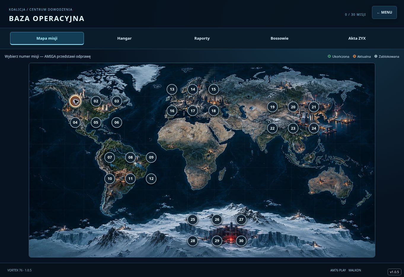Open mission 13 in Europe
Viewport: 404px width, 277px height.
172,89
